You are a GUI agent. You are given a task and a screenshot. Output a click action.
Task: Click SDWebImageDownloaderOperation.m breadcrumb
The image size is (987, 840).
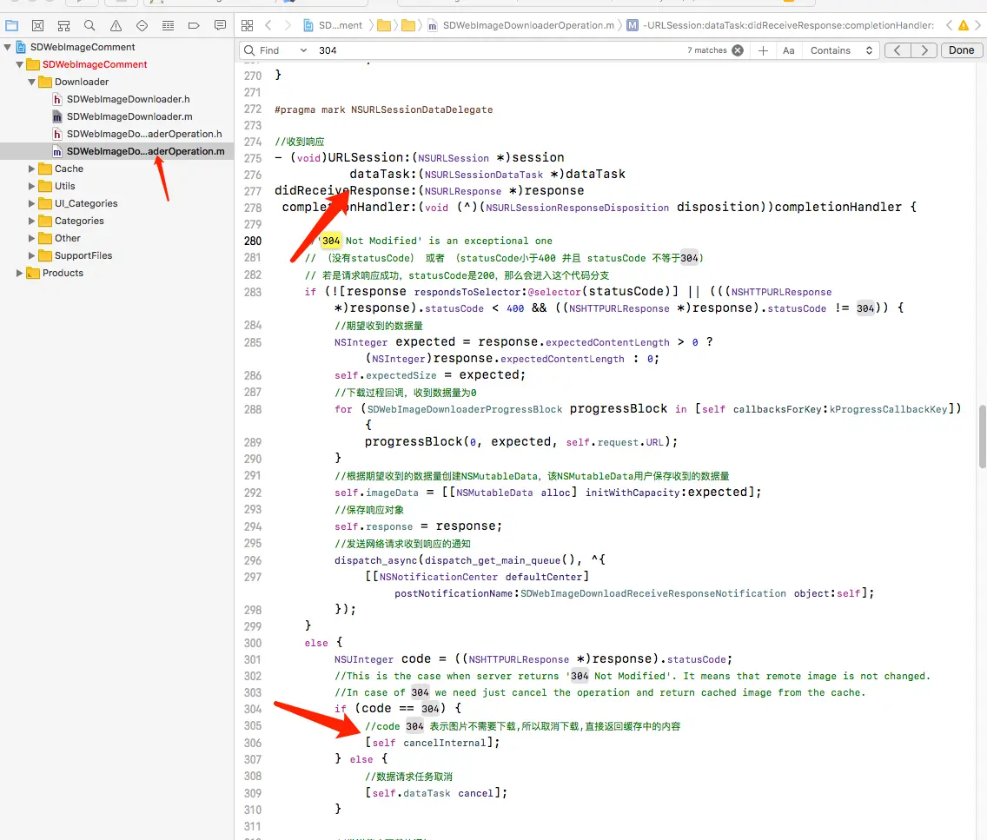pos(521,26)
